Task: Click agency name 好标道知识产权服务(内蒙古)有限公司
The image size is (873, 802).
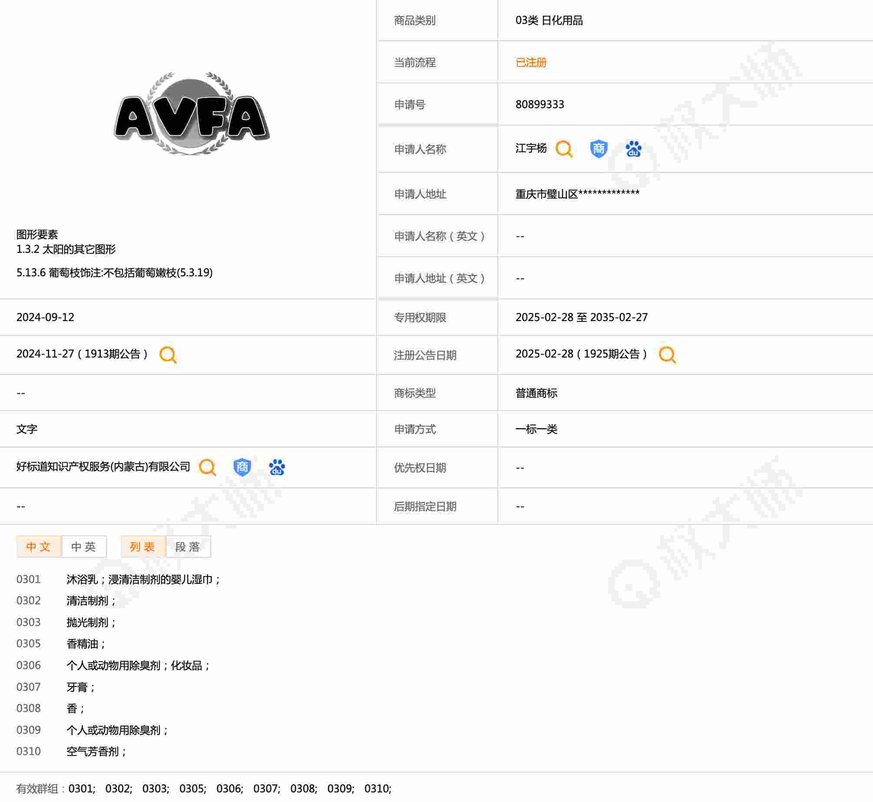Action: pos(103,467)
